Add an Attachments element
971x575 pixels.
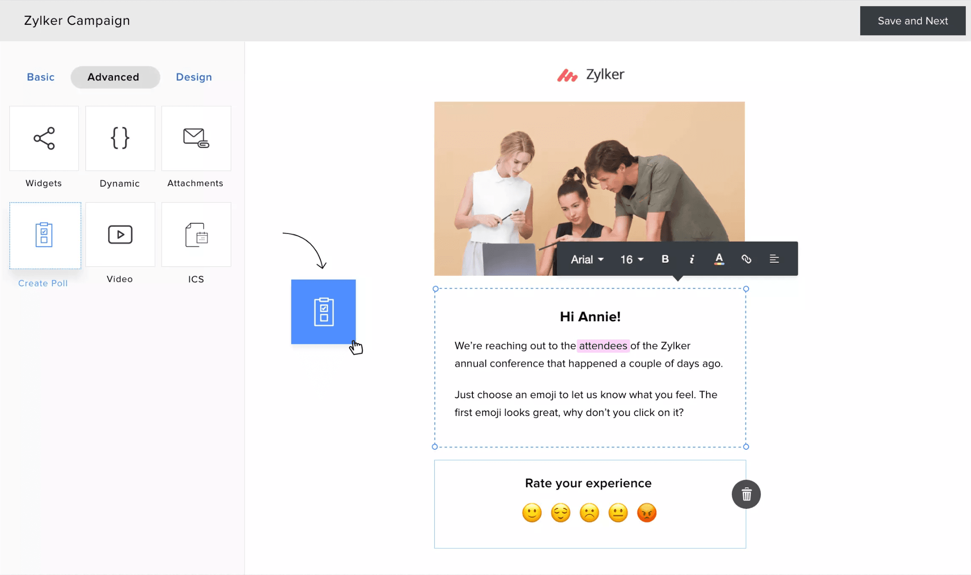pyautogui.click(x=196, y=138)
